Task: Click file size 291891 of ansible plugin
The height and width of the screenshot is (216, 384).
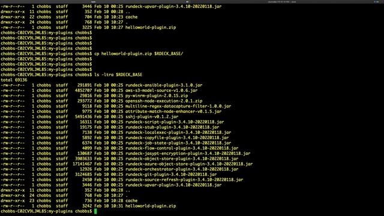Action: pos(85,85)
